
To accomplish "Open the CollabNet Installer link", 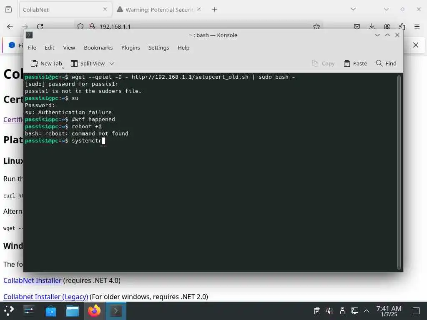I will (x=33, y=280).
